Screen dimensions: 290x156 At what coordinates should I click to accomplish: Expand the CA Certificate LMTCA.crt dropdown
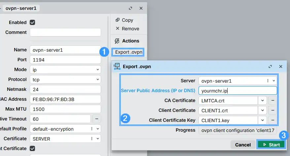click(263, 100)
